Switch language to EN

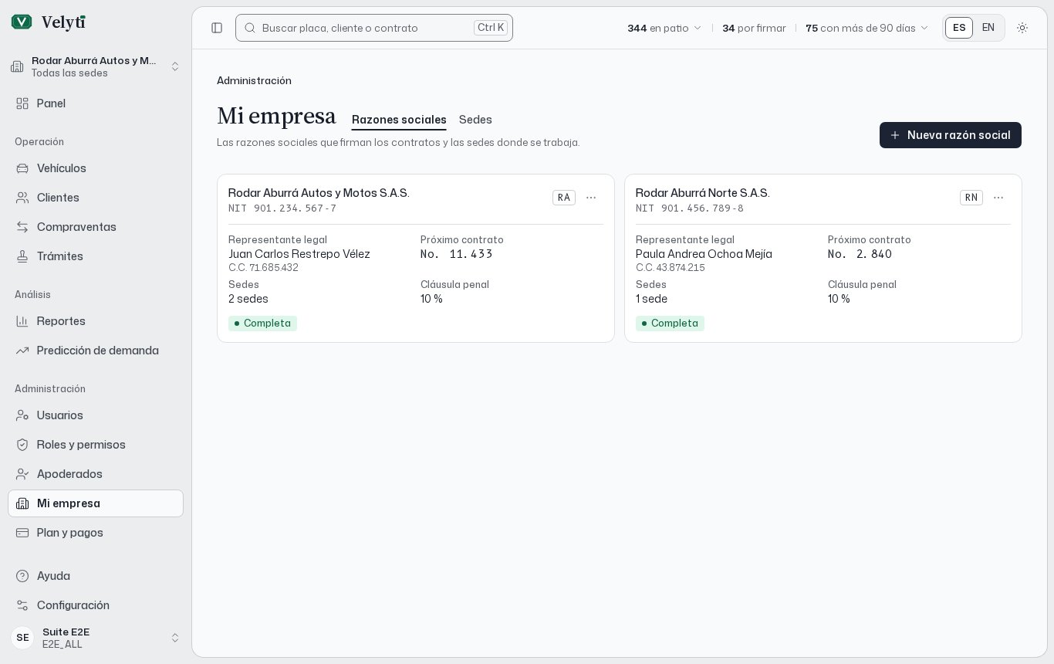(988, 28)
